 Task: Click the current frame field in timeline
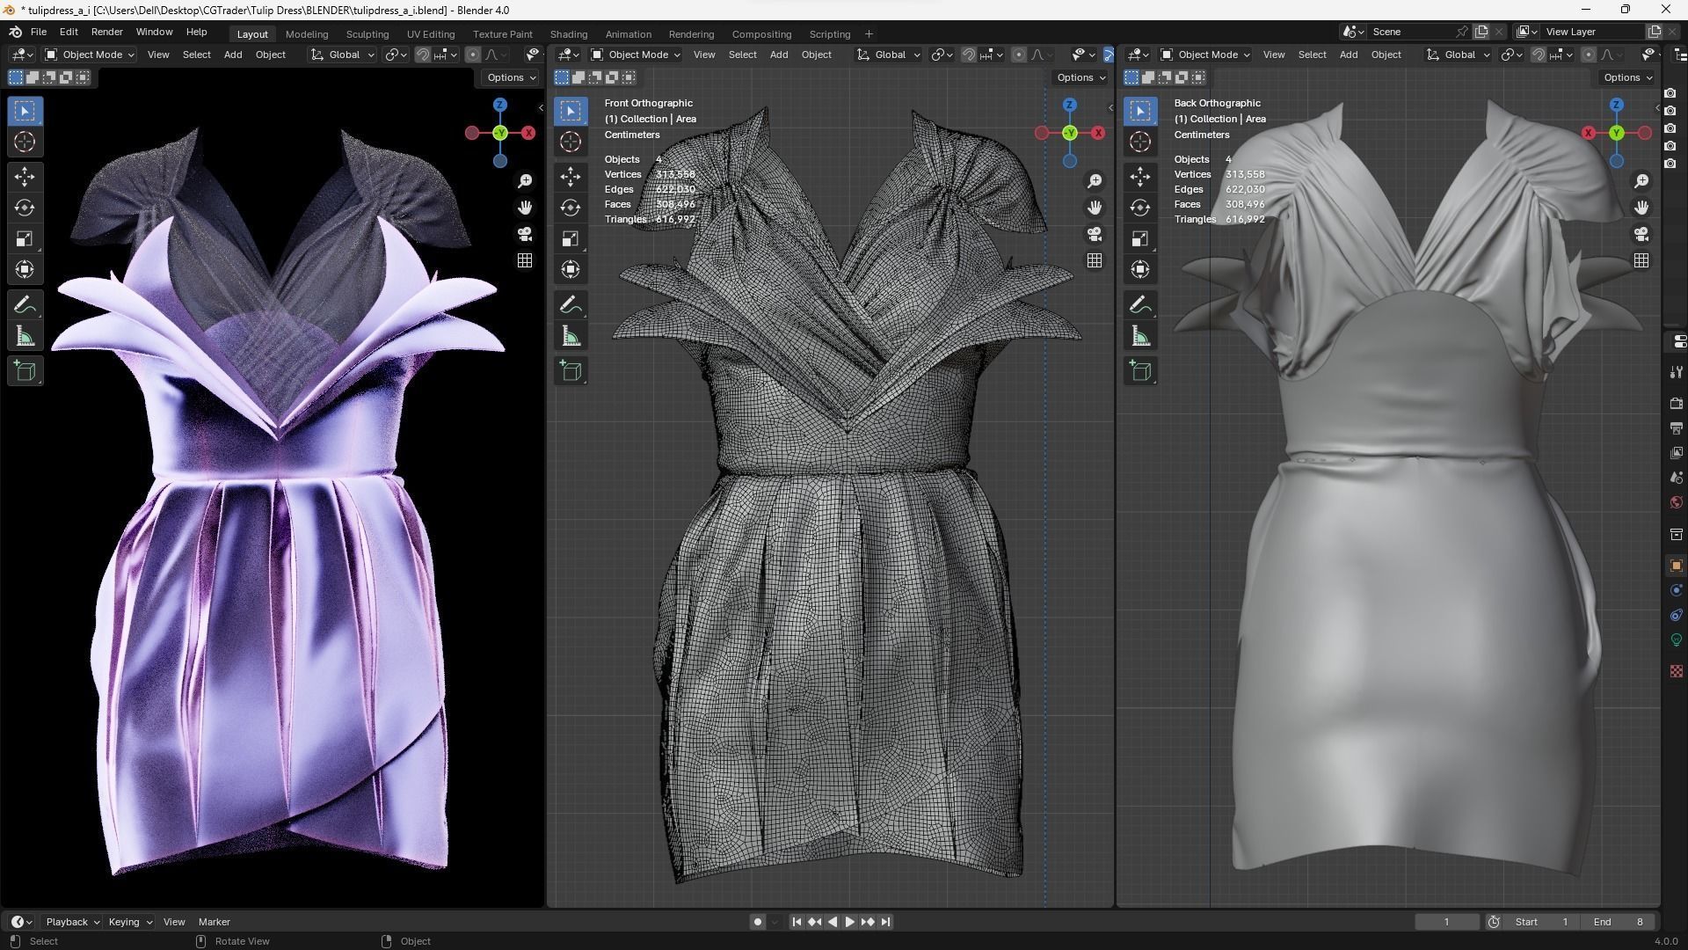click(1446, 922)
